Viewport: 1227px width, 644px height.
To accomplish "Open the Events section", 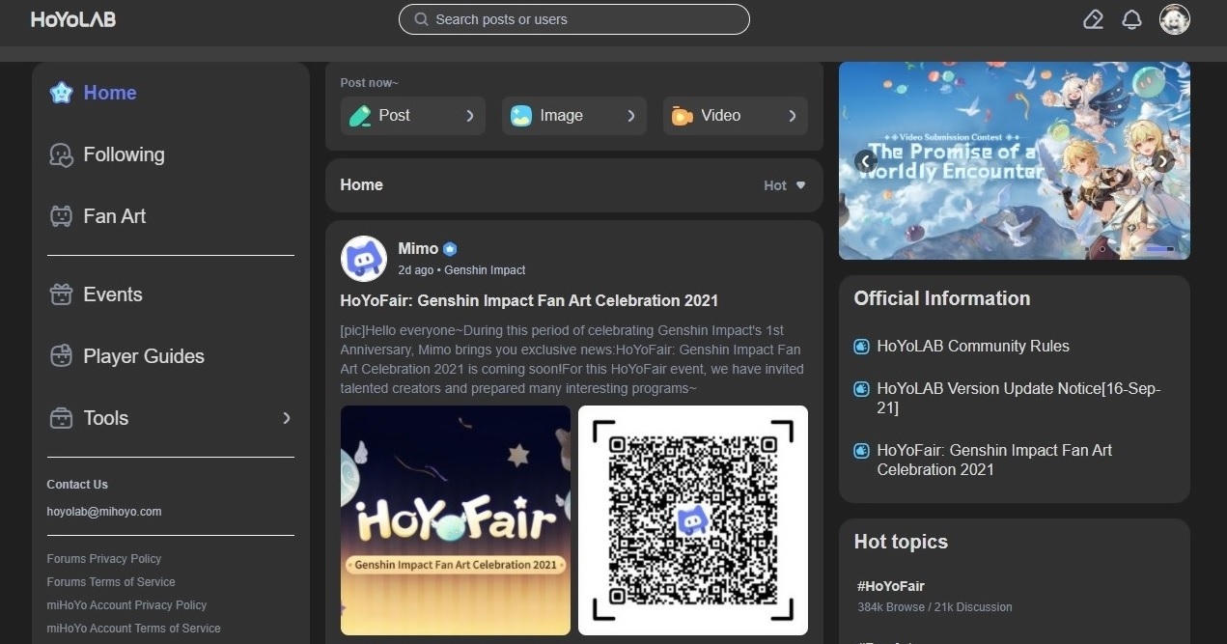I will point(112,294).
